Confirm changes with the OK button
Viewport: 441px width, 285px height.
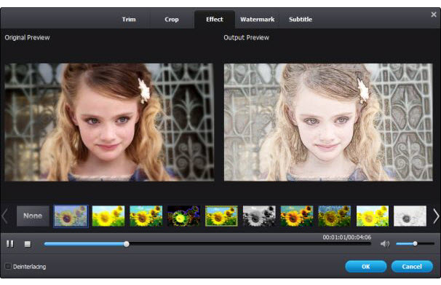click(x=366, y=267)
